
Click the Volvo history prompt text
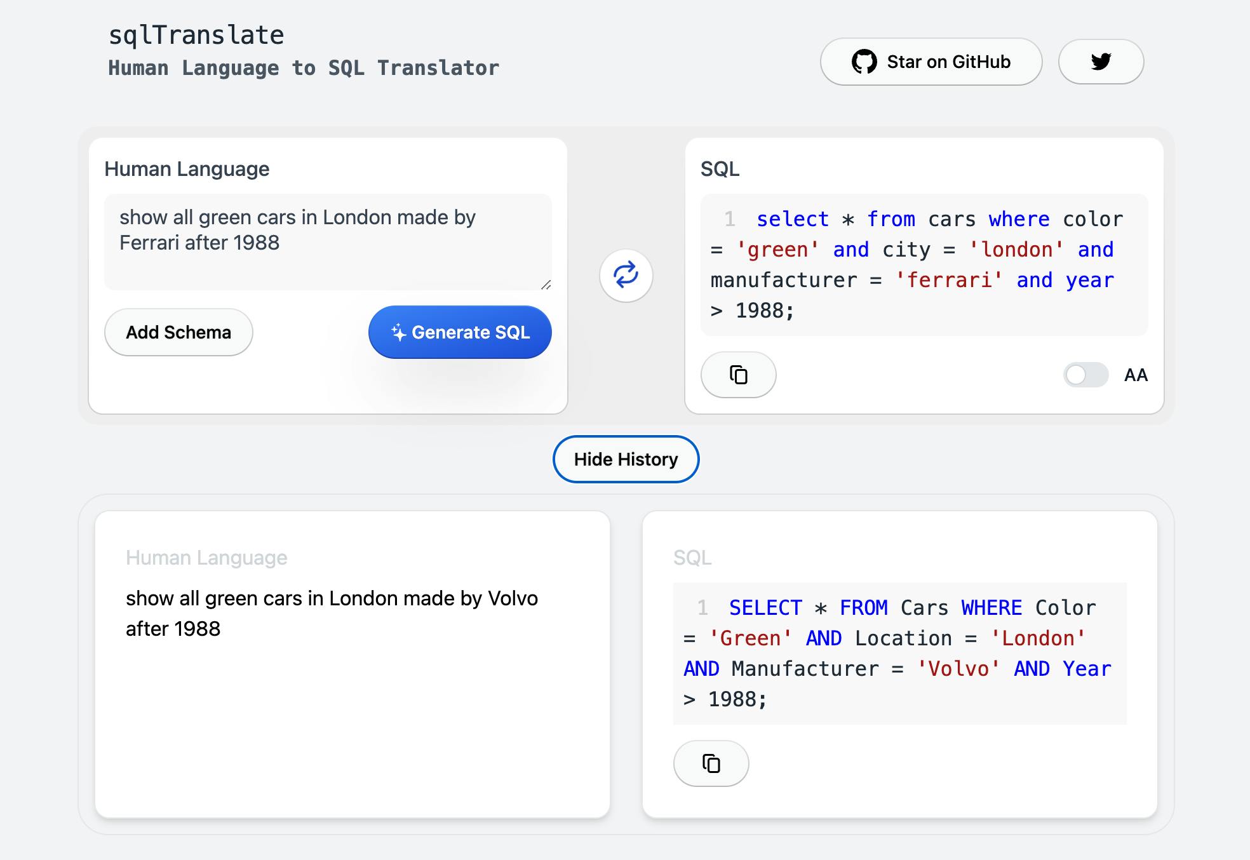pos(332,614)
